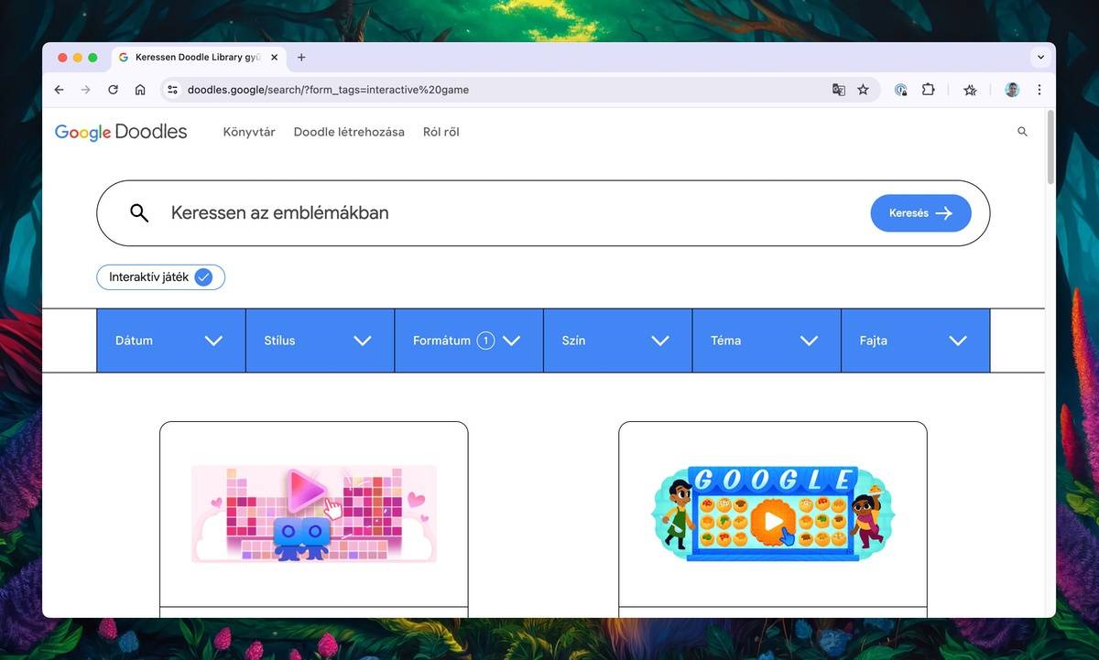
Task: Click the address bar URL
Action: (328, 90)
